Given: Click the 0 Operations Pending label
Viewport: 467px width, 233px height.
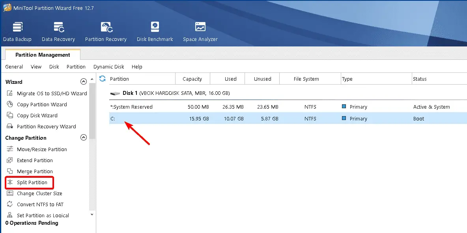Looking at the screenshot, I should [32, 223].
